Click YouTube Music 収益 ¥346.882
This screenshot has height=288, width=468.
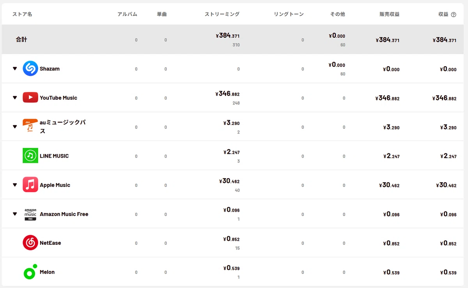(444, 98)
